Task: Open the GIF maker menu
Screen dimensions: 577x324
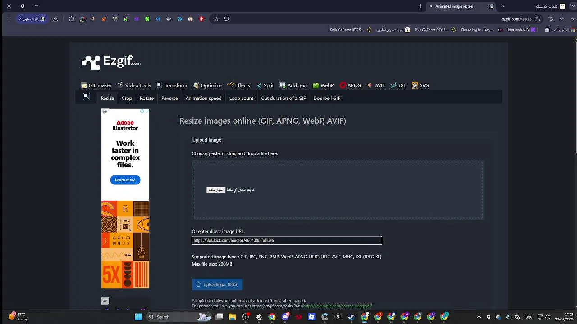Action: click(x=96, y=85)
